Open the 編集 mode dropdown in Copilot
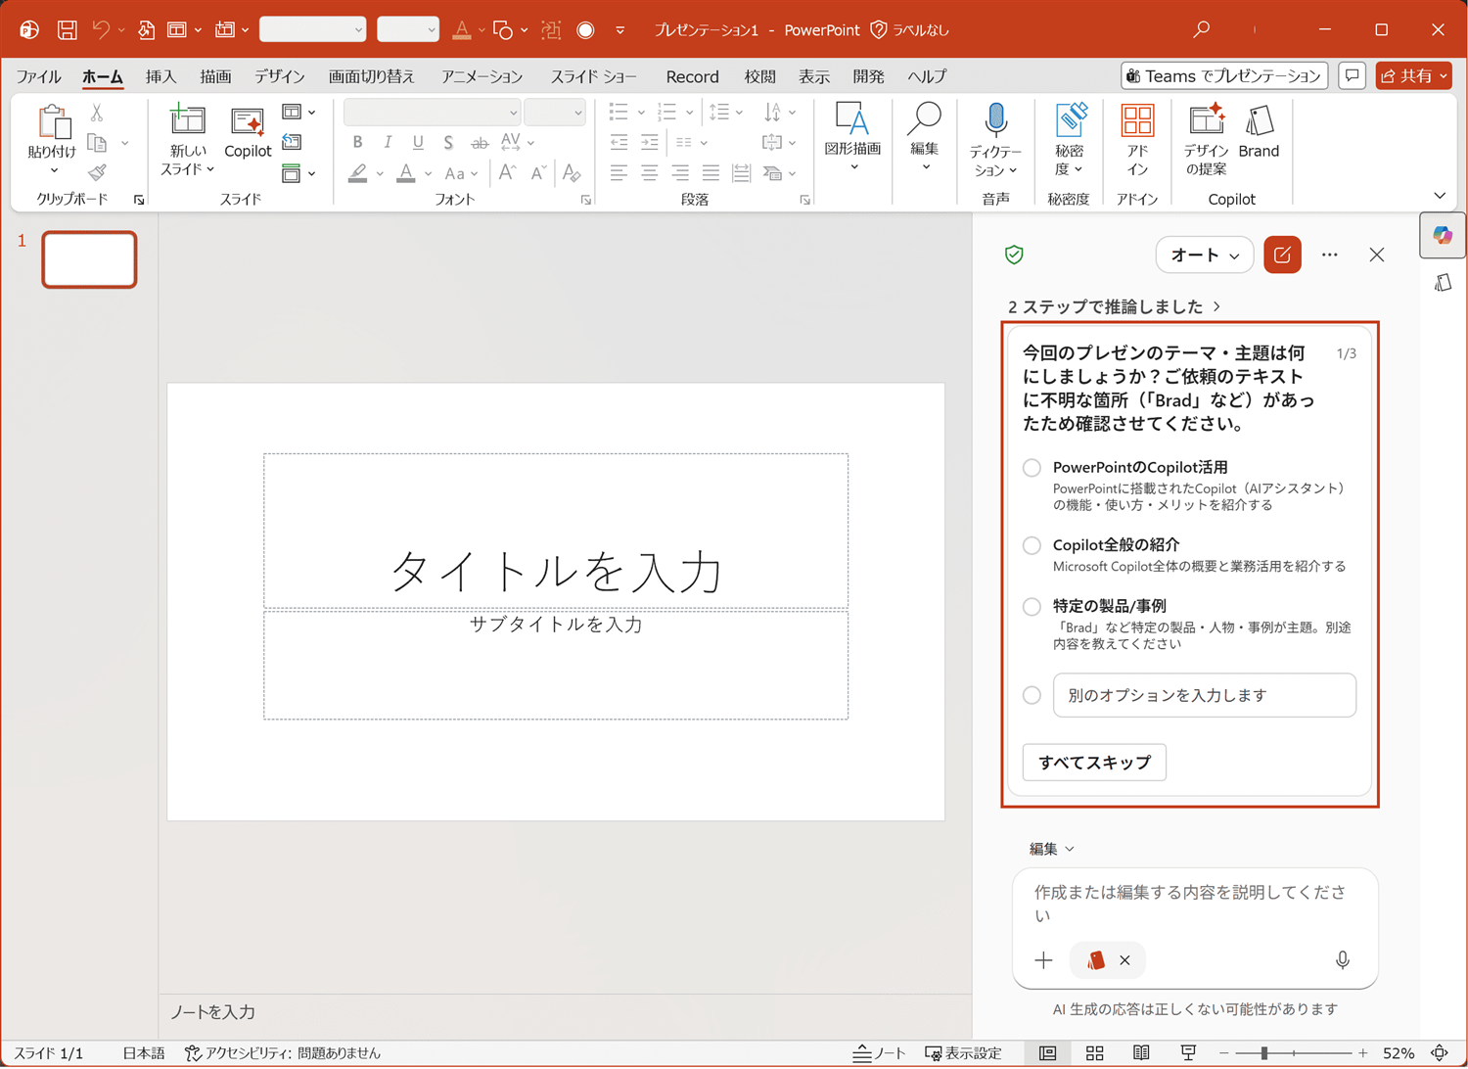This screenshot has width=1468, height=1069. coord(1051,849)
